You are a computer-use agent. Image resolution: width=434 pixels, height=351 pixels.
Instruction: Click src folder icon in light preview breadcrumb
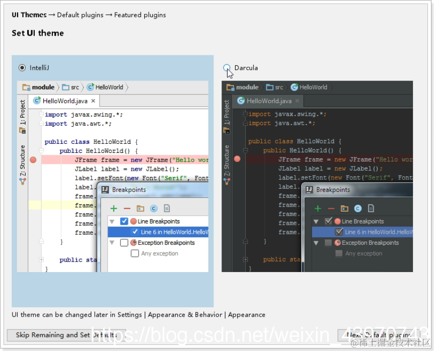66,87
